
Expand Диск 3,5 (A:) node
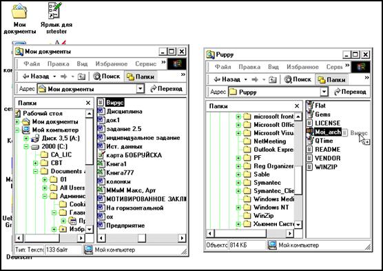click(x=26, y=138)
